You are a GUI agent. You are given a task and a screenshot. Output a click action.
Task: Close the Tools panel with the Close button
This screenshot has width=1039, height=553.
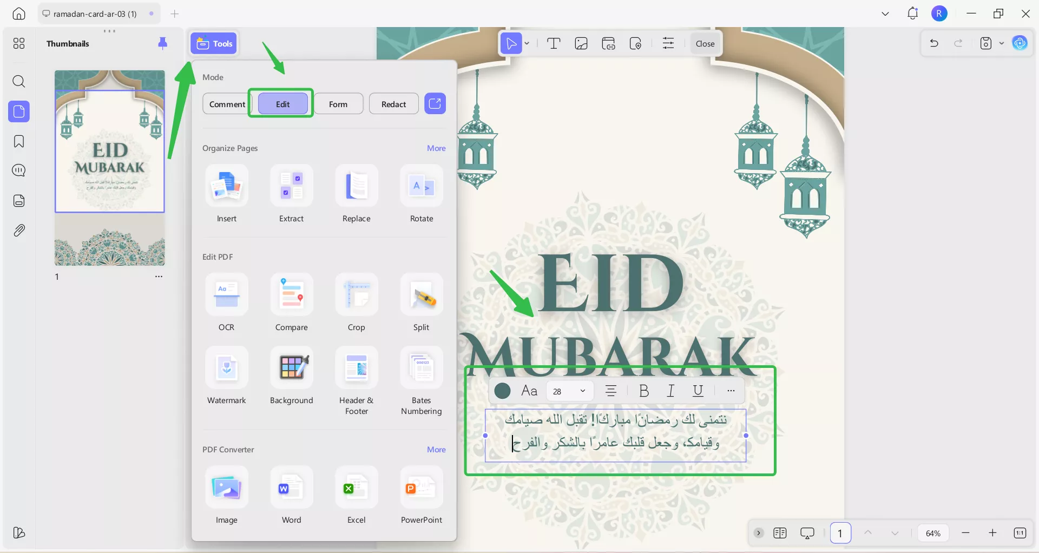[x=705, y=43]
